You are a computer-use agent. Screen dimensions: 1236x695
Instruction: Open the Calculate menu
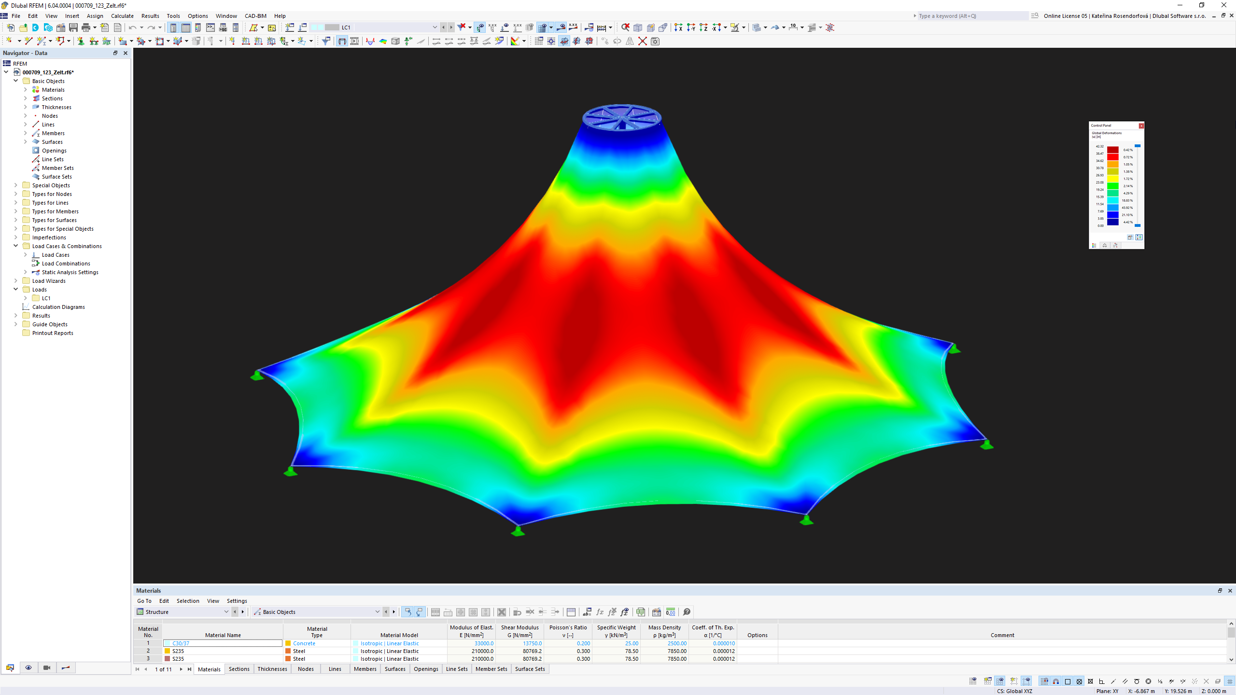pyautogui.click(x=122, y=15)
